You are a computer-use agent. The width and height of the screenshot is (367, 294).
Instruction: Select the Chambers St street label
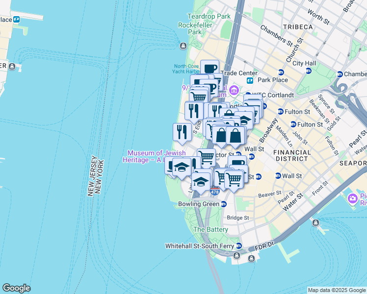[276, 36]
